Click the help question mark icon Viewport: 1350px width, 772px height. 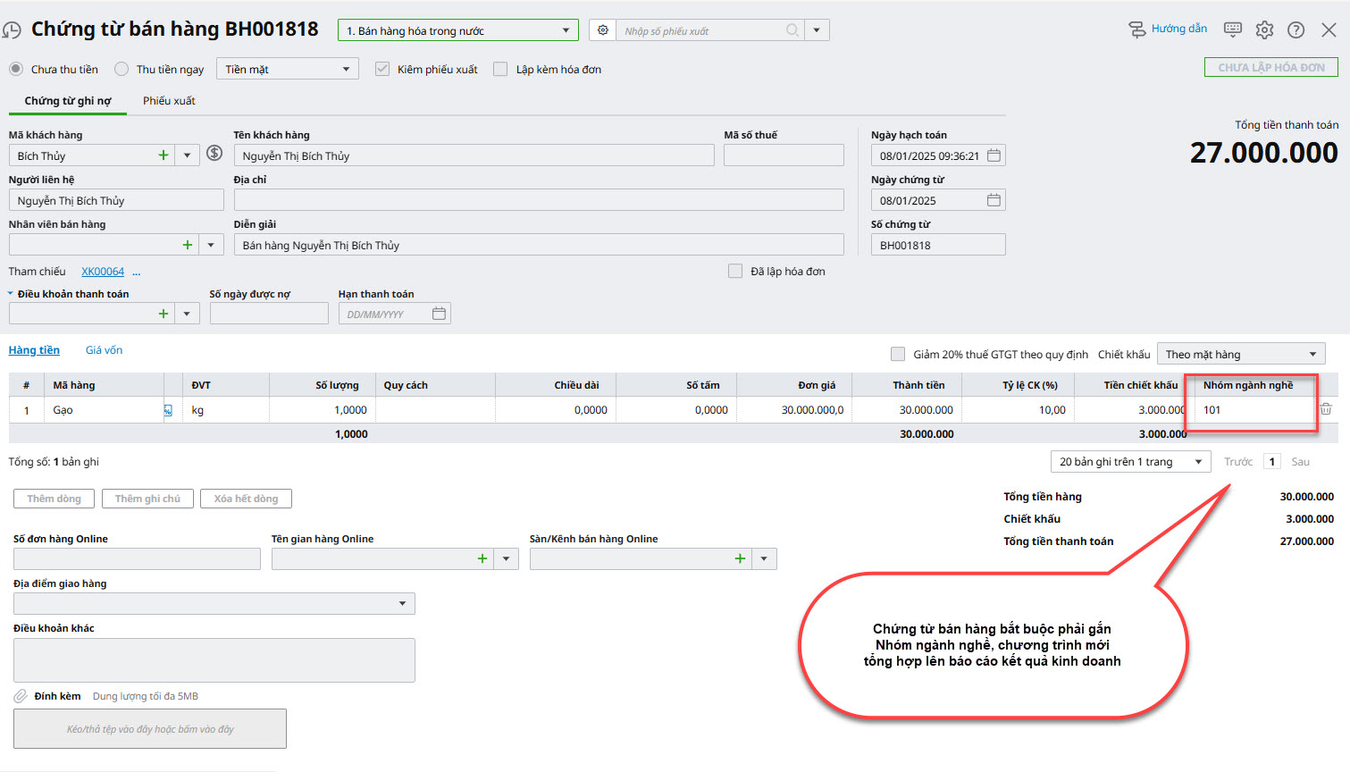pyautogui.click(x=1295, y=29)
